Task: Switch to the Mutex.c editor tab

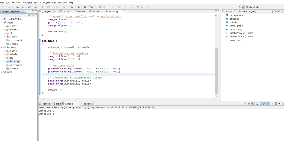Action: coord(97,11)
